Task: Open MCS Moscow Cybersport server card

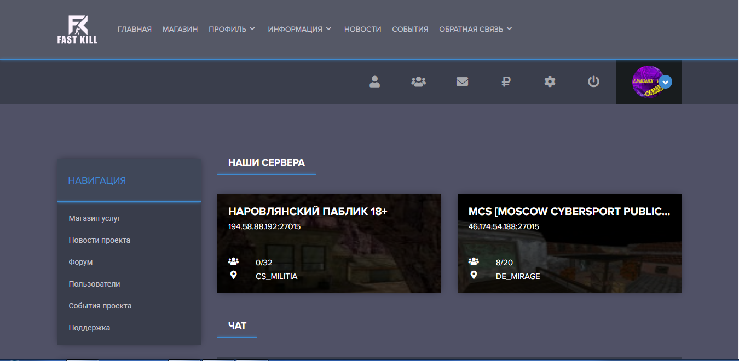Action: [569, 243]
